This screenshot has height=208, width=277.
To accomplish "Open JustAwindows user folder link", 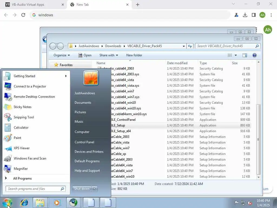I will 85,93.
